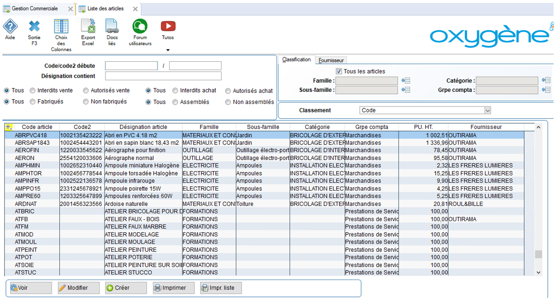Click the Créer button
This screenshot has width=556, height=298.
(126, 288)
